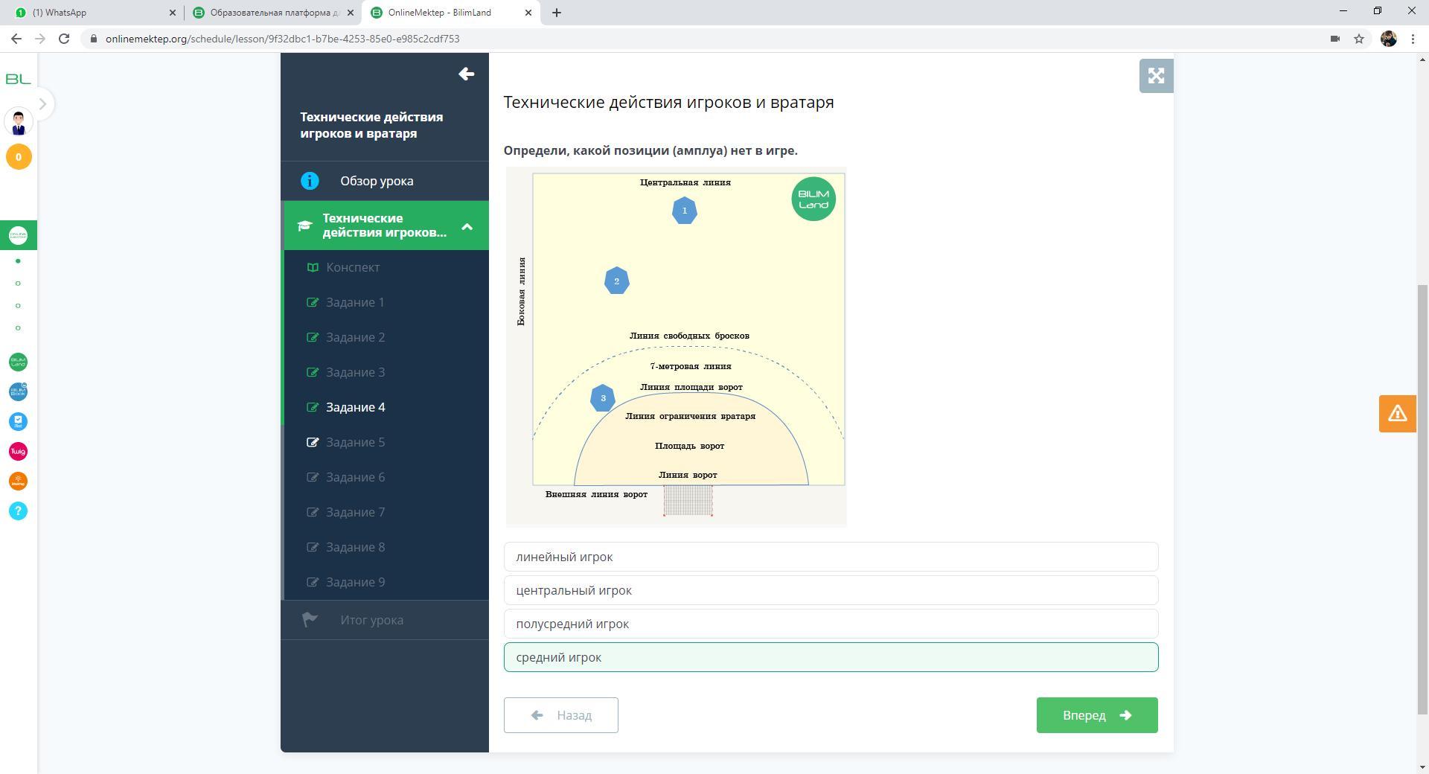Click the blue checklist sidebar icon

tap(18, 422)
